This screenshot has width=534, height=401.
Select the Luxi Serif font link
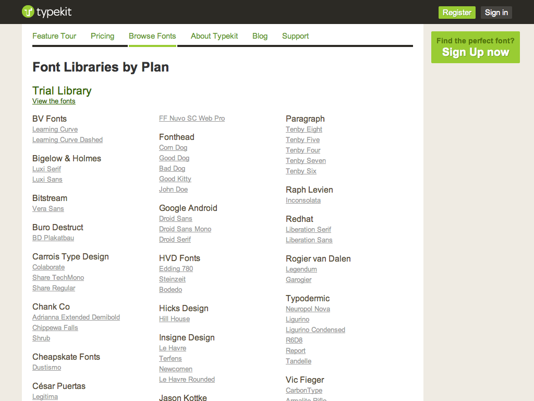(46, 169)
